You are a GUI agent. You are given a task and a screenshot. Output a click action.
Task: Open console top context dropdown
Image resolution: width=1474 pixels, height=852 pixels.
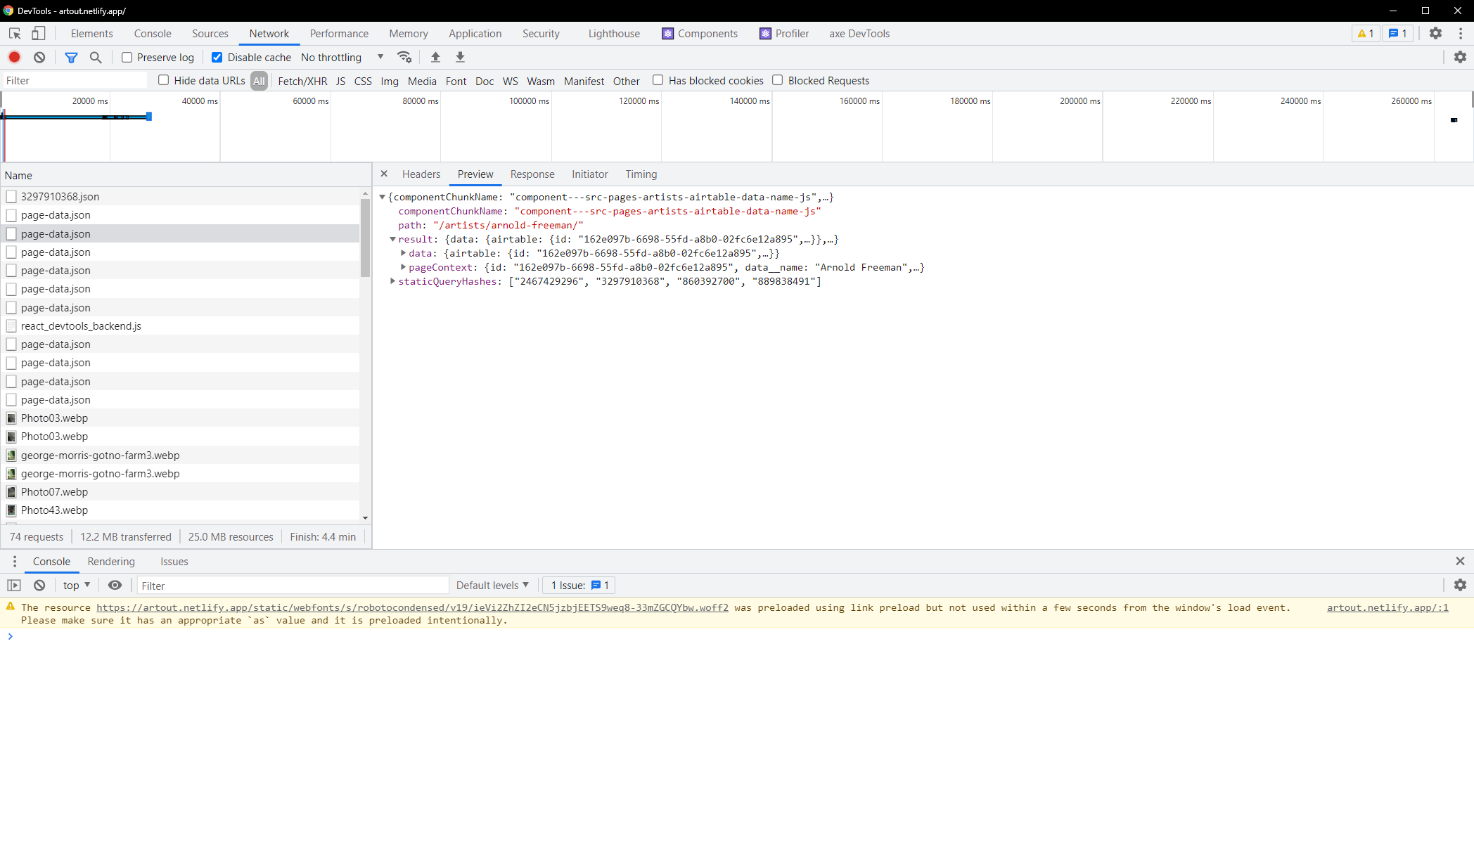point(77,585)
